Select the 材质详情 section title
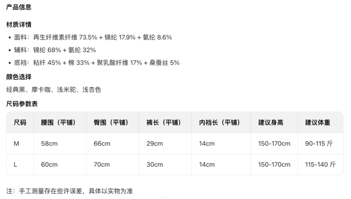351x199 pixels. pyautogui.click(x=19, y=25)
